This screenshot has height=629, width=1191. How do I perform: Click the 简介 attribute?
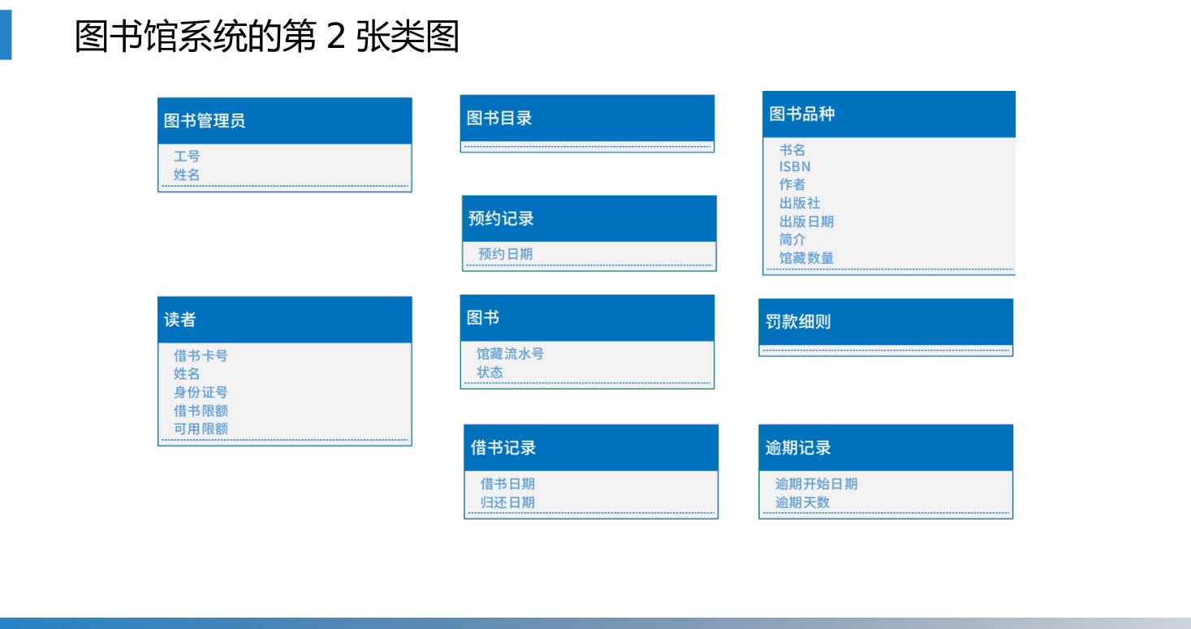tap(792, 239)
